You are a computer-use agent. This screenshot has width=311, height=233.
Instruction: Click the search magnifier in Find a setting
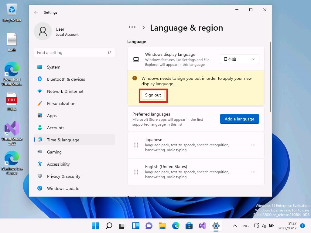(109, 52)
